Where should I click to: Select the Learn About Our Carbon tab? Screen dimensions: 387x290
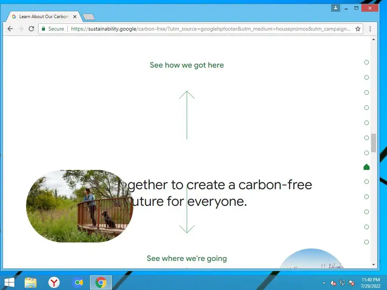pos(44,17)
